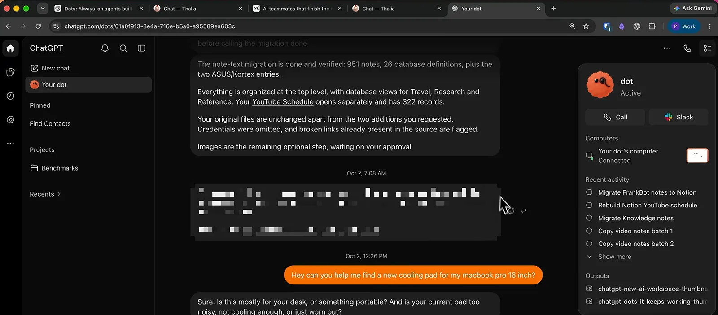Toggle the dot details side panel
The image size is (718, 315).
(x=708, y=48)
